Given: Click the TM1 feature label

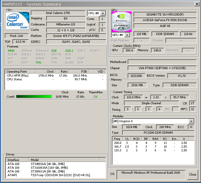Looking at the screenshot, I should 38,63.
